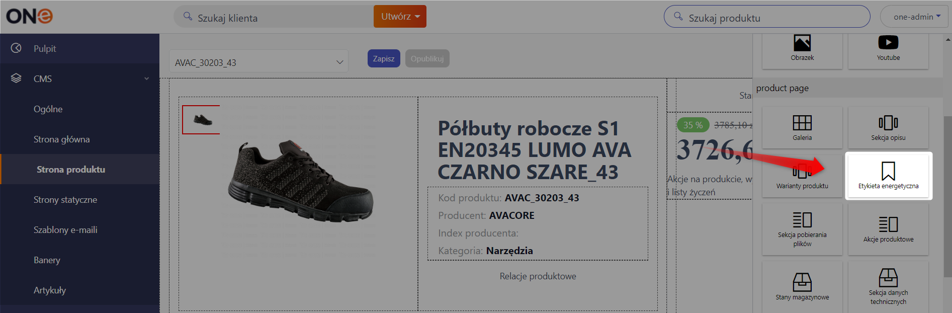The height and width of the screenshot is (313, 952).
Task: Click the Opublikuj button
Action: tap(427, 58)
